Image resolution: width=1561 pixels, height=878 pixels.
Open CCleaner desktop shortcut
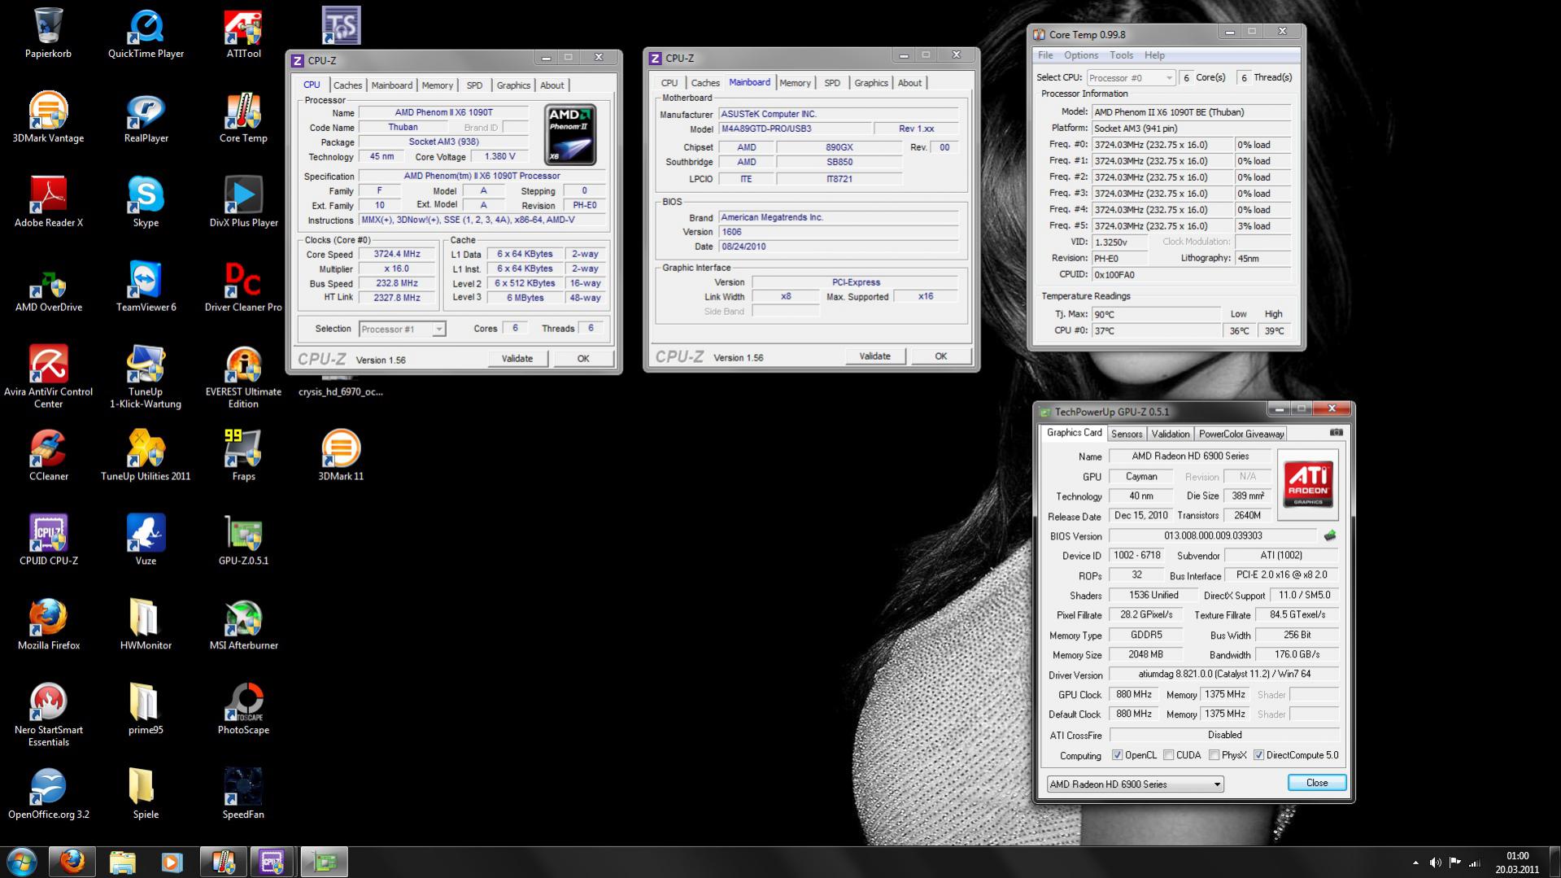tap(48, 456)
